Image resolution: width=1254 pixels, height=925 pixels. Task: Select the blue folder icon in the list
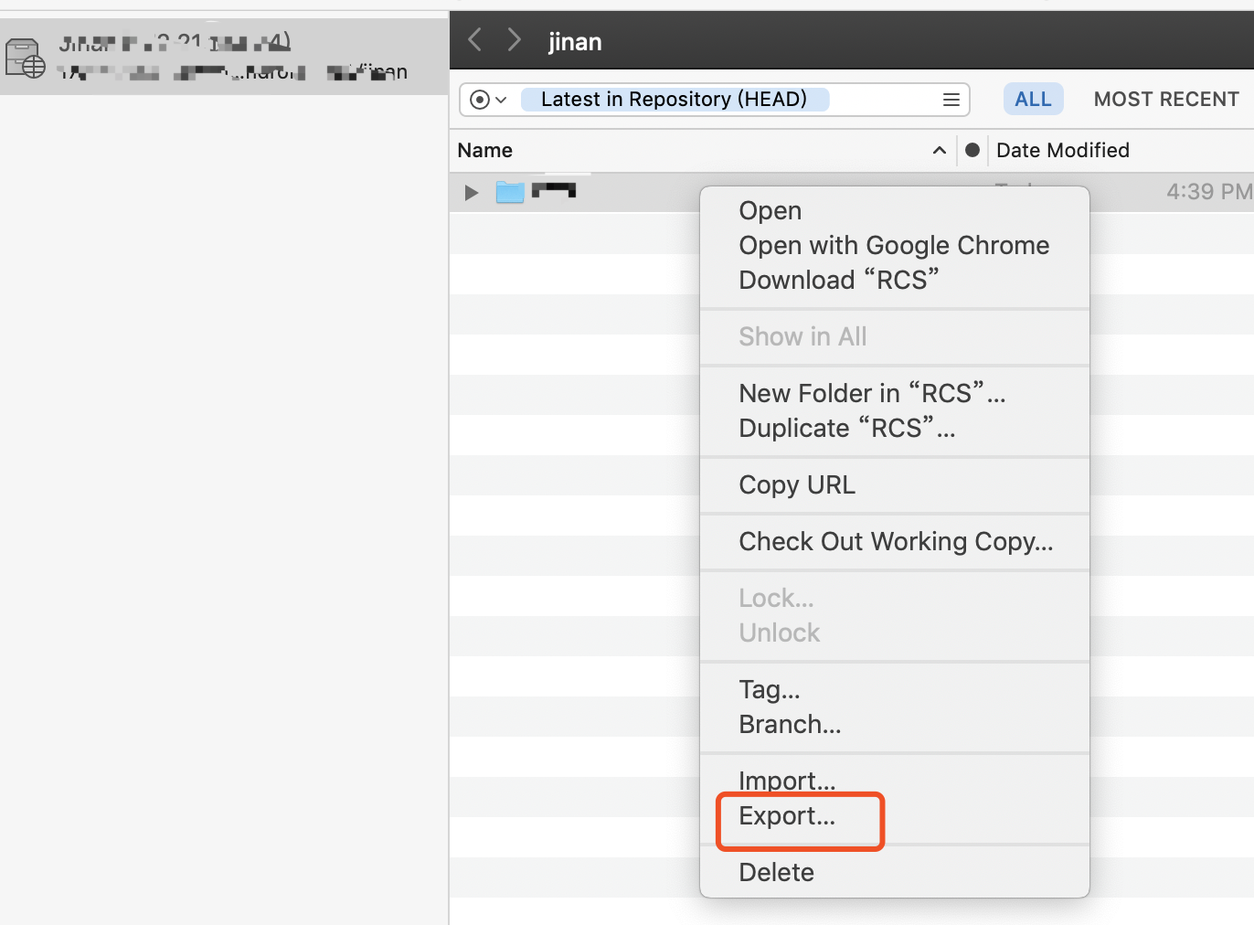(510, 192)
